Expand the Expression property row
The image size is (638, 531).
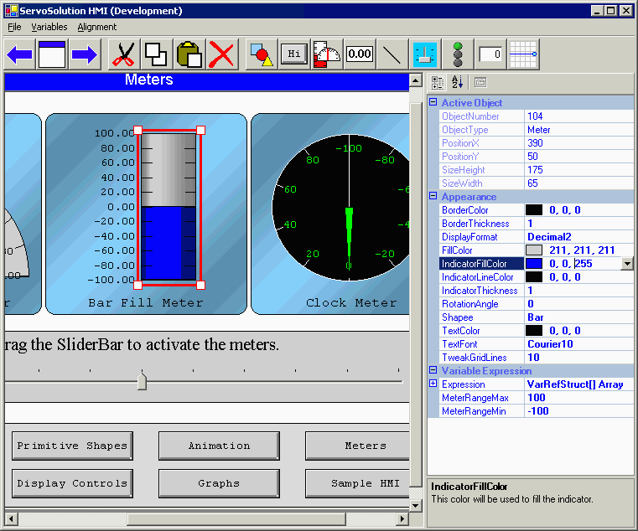[x=433, y=384]
